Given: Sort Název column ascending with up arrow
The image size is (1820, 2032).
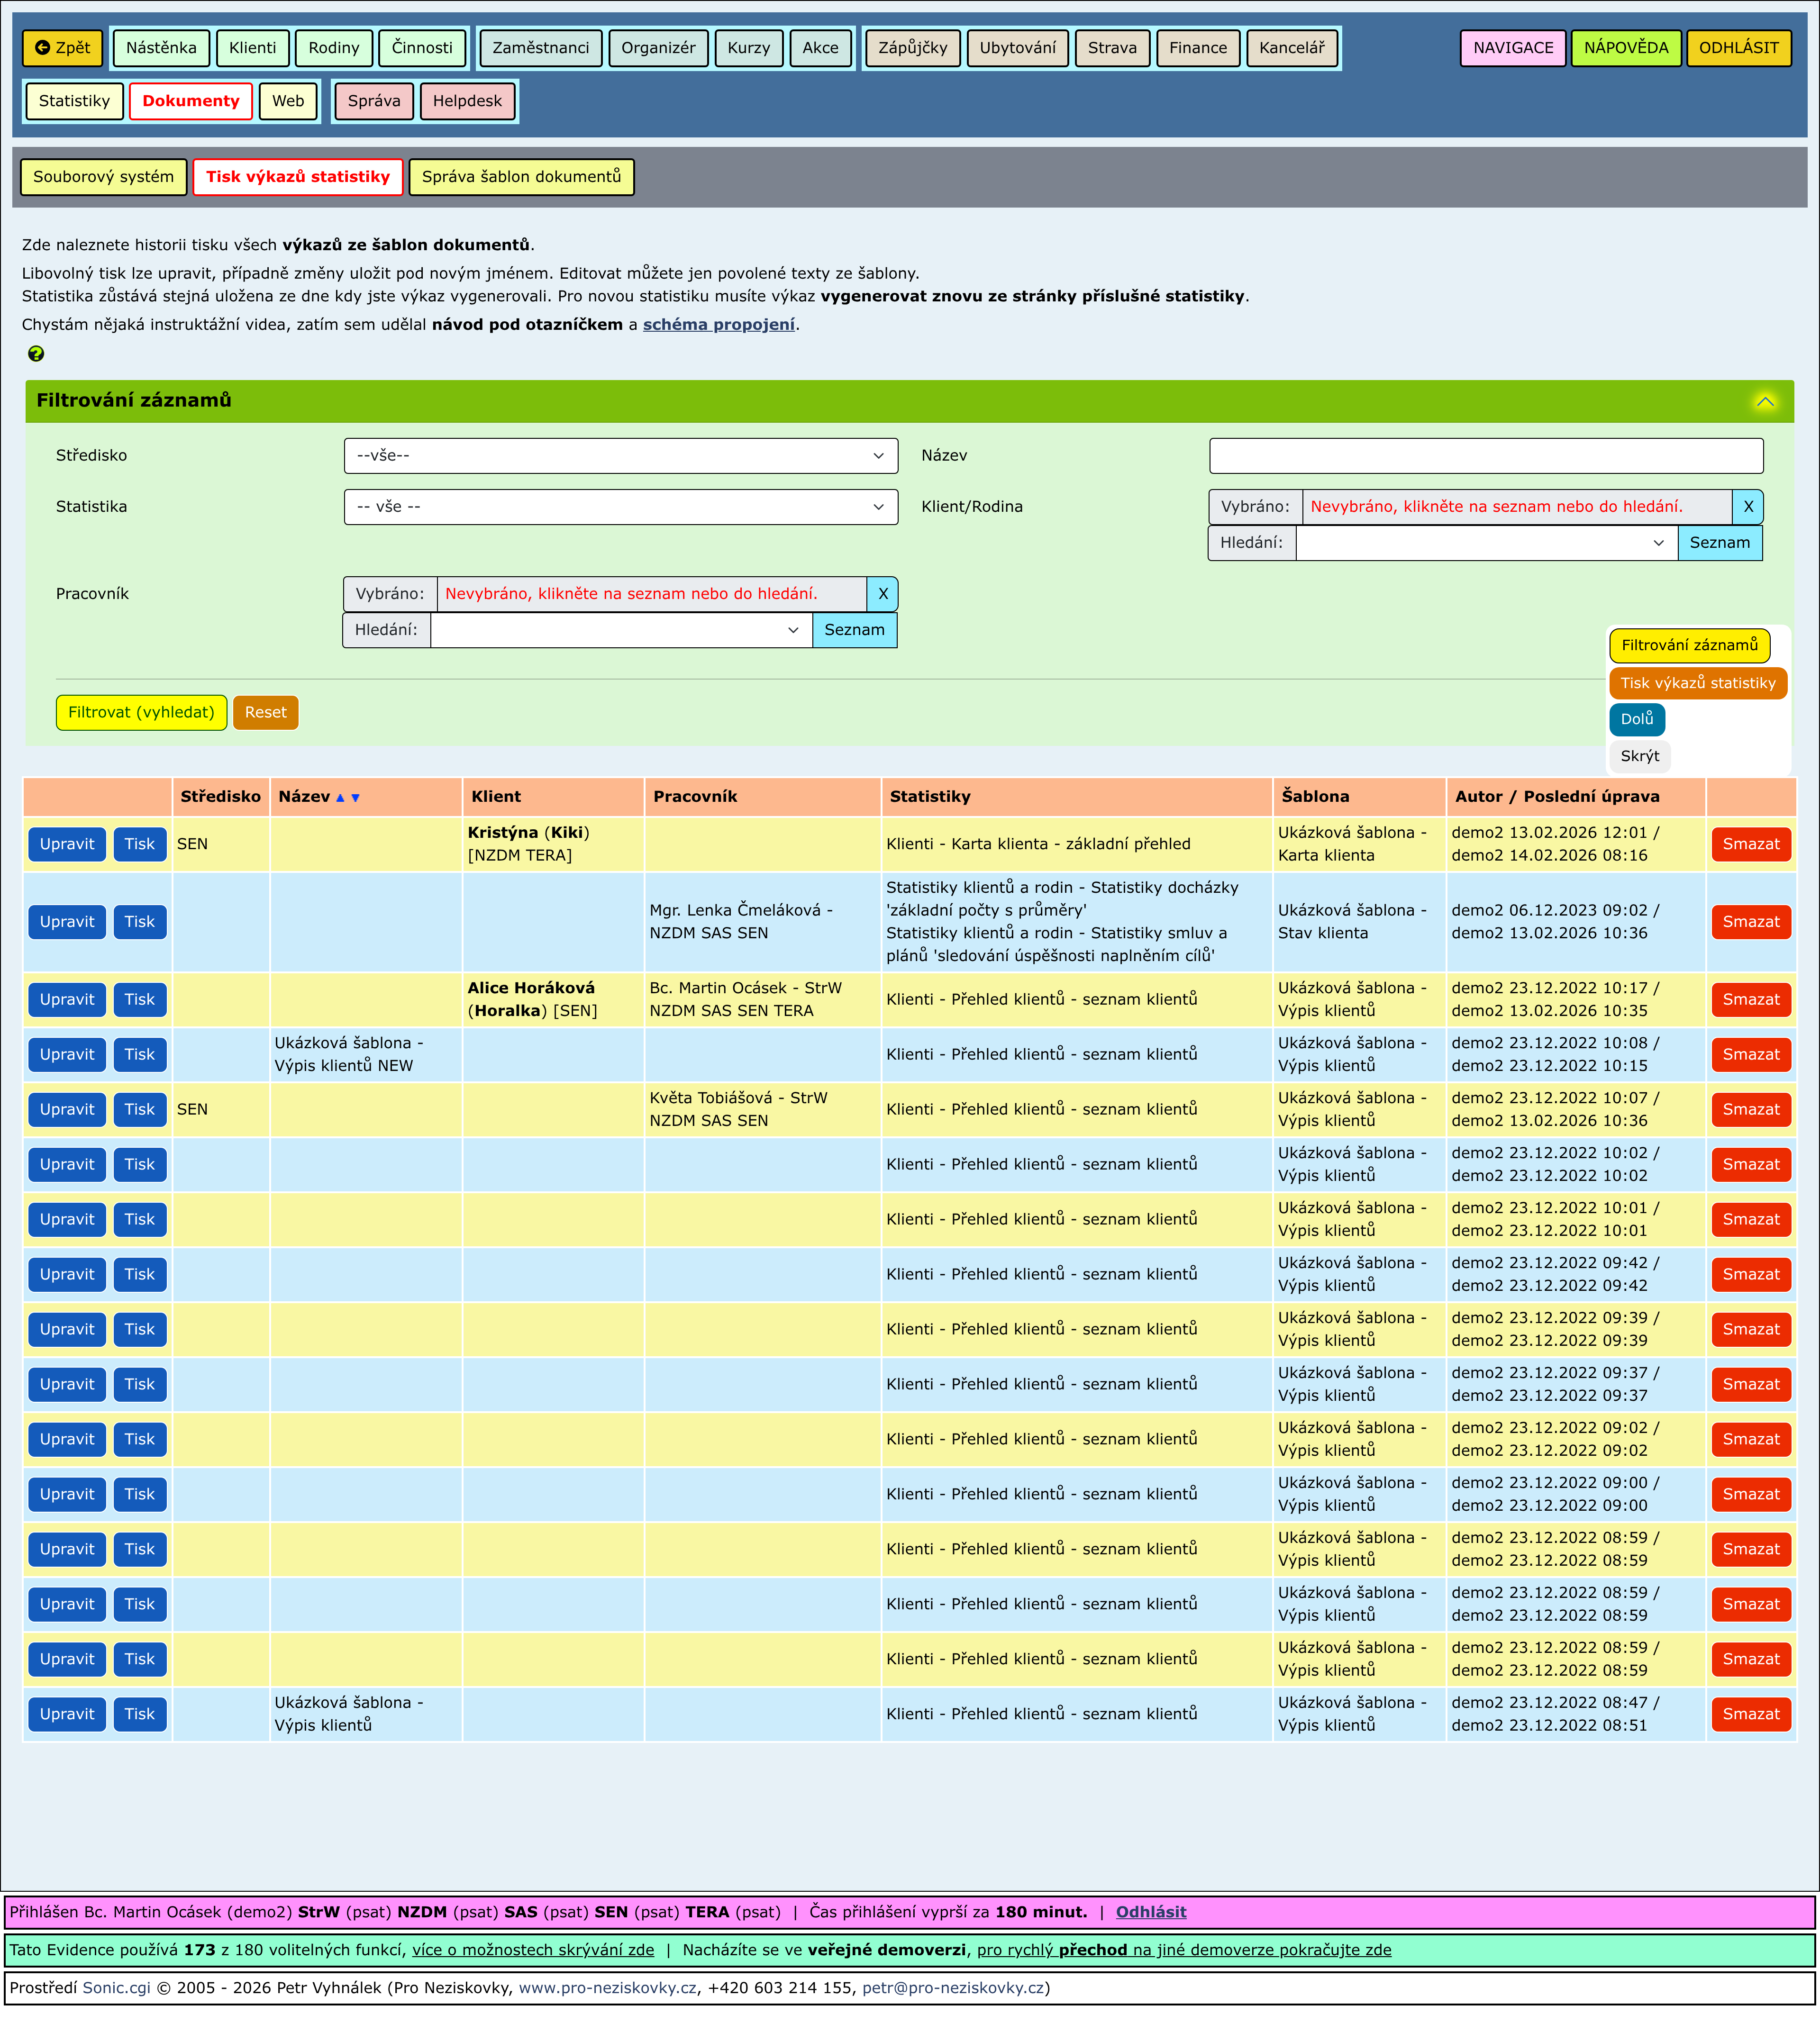Looking at the screenshot, I should (340, 798).
